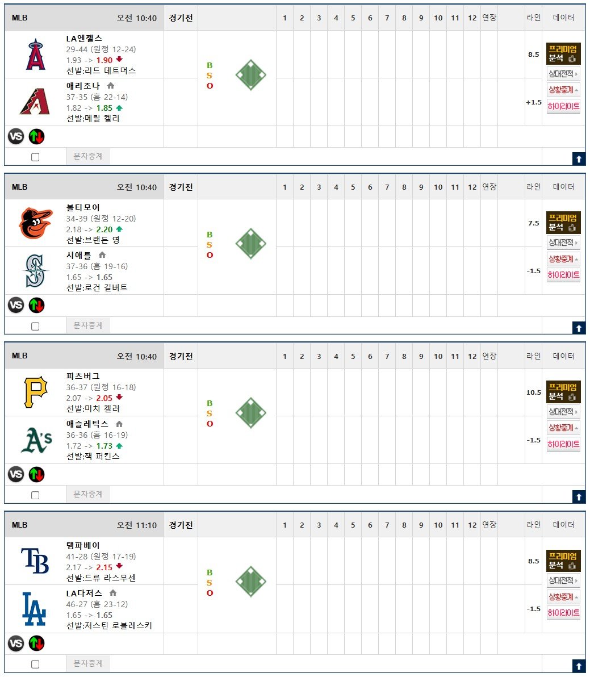Open 프리미엄 분석 for the 볼티모어–시애틀 game
Screen dimensions: 590x677
(x=563, y=223)
